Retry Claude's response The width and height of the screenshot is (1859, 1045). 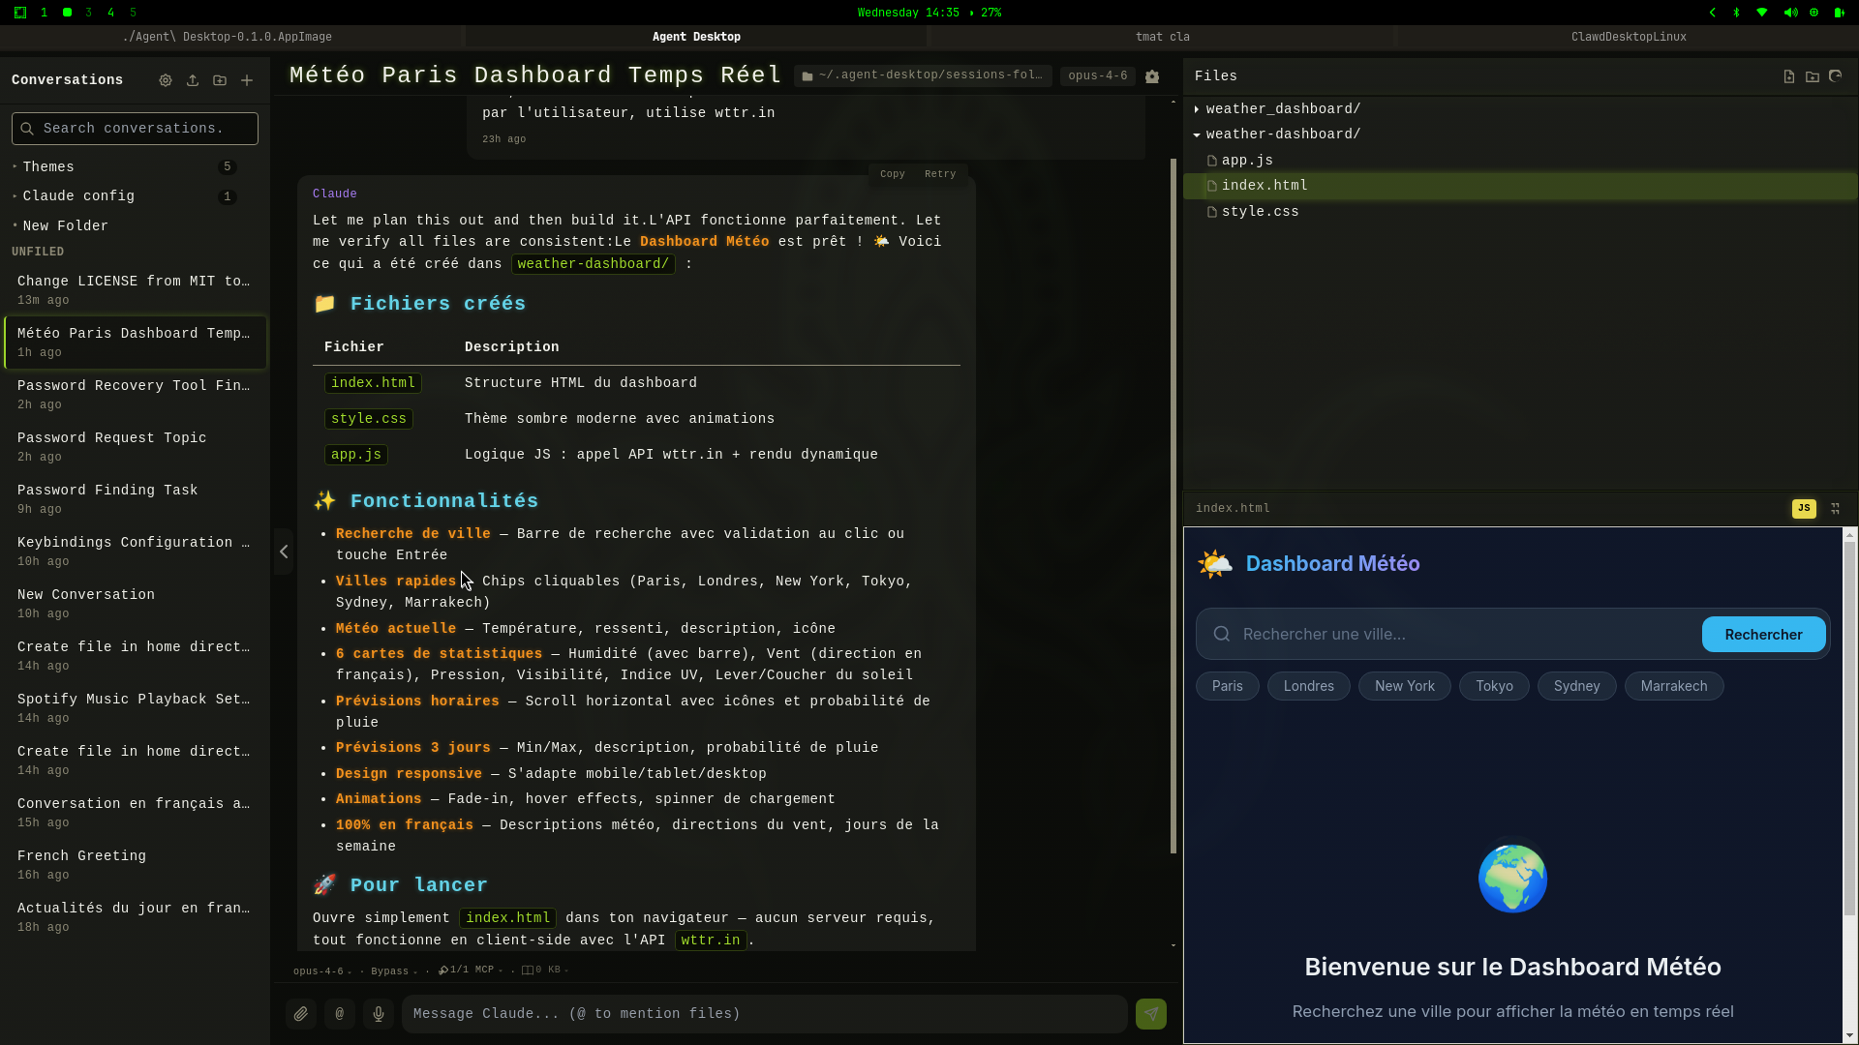pyautogui.click(x=939, y=174)
